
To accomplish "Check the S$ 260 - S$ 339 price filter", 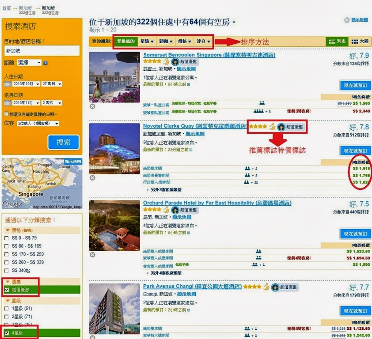I will point(7,263).
